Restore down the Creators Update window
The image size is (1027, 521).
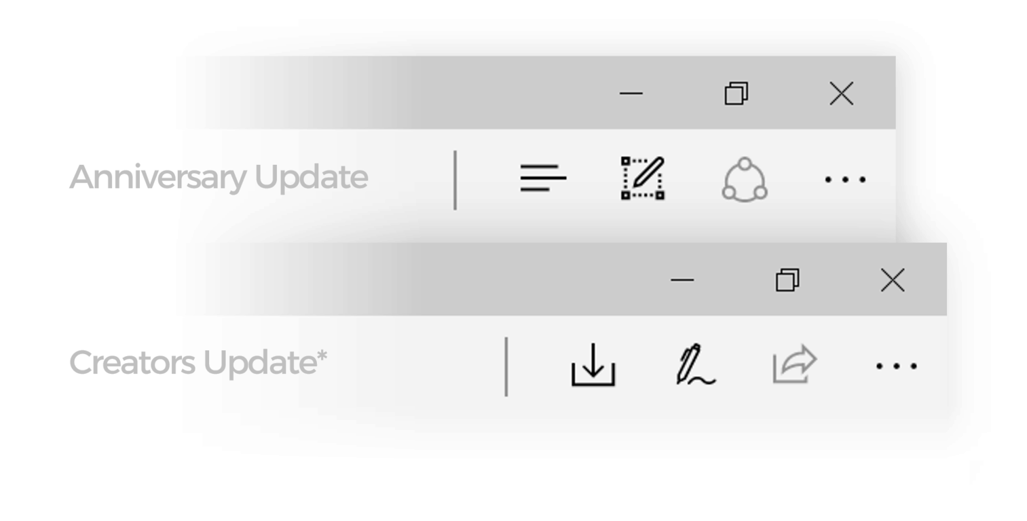point(787,280)
